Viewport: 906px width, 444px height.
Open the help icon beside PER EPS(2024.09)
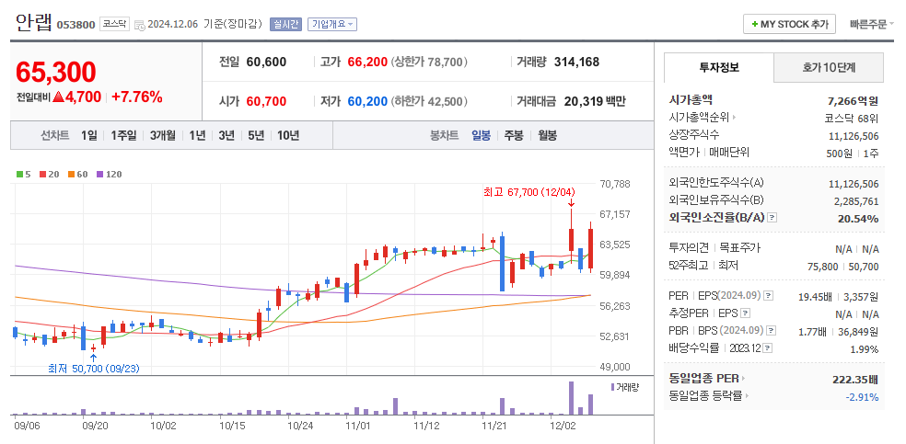coord(768,296)
